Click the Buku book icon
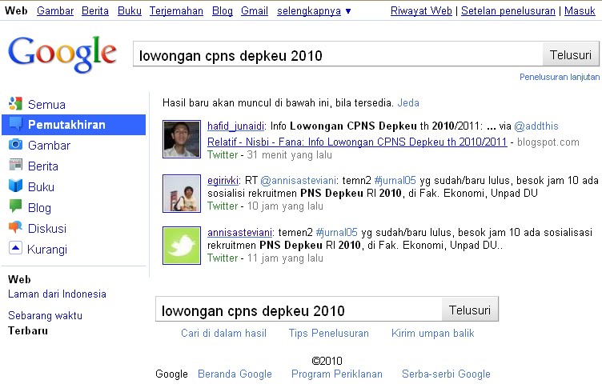Screen dimensions: 602x392 tap(15, 186)
